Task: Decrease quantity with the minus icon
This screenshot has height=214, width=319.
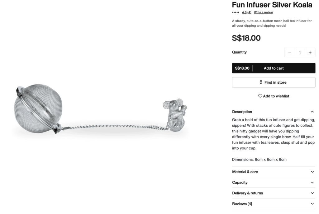Action: tap(290, 53)
